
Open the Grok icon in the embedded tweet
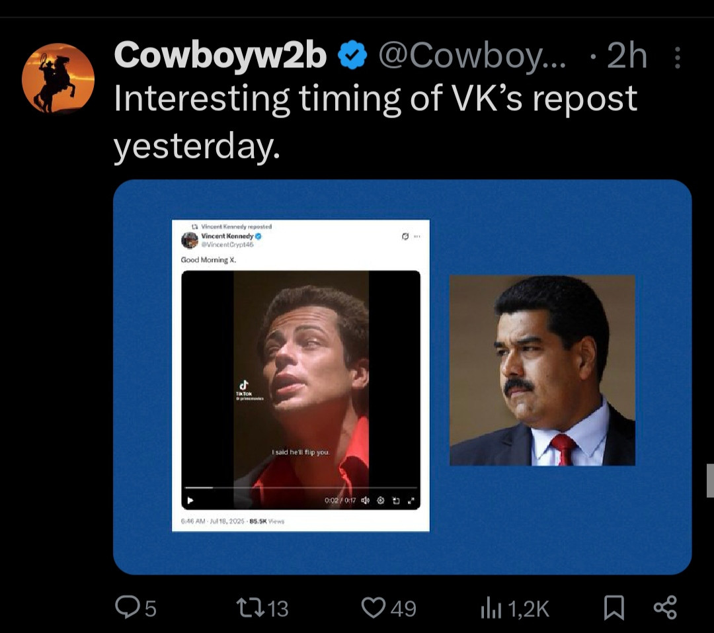click(x=404, y=236)
